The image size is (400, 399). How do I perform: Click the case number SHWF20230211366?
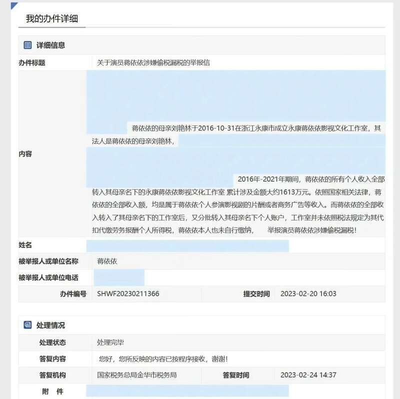pyautogui.click(x=128, y=293)
